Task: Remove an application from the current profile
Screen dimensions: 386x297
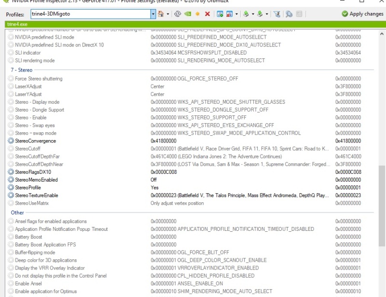Action: point(229,14)
